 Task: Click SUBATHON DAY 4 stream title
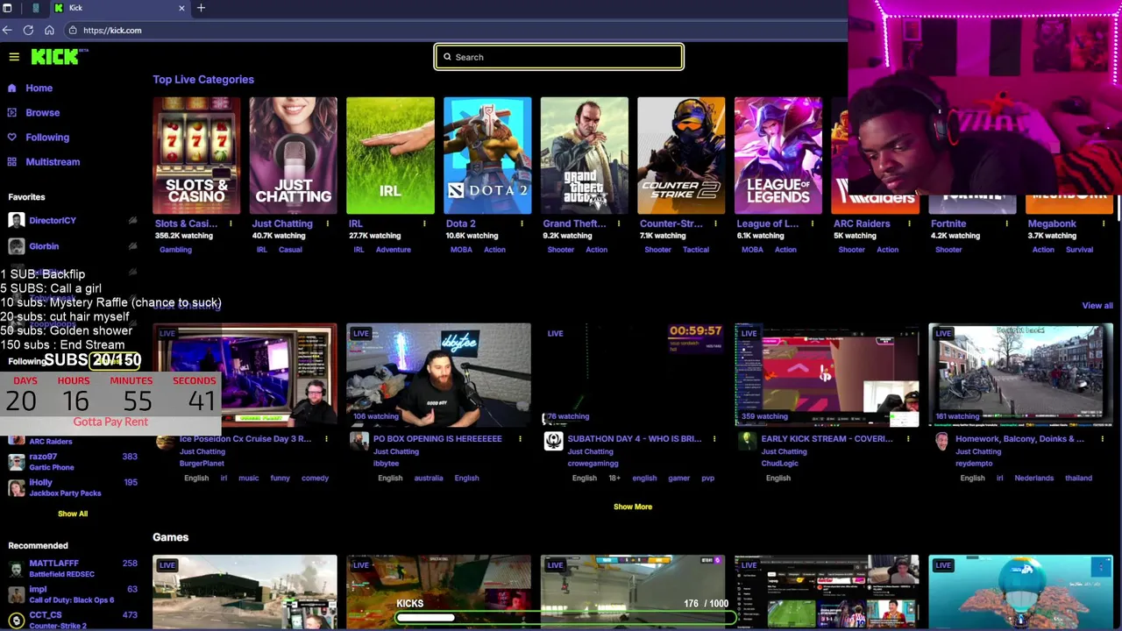coord(635,439)
